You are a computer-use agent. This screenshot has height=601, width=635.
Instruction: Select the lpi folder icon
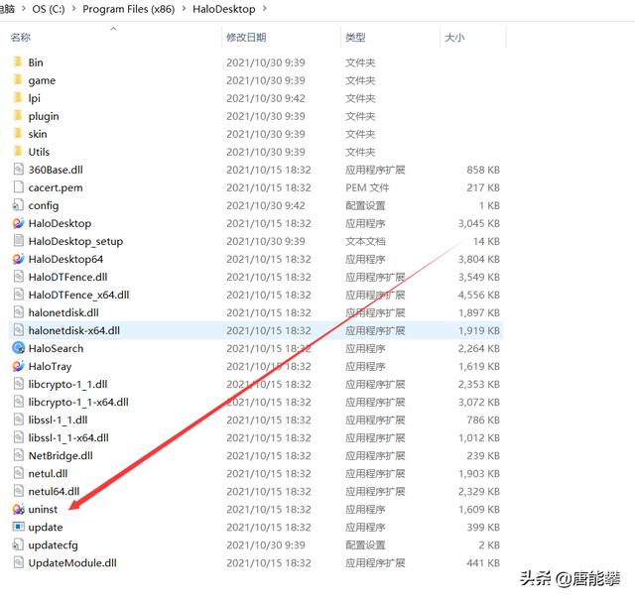click(x=18, y=97)
